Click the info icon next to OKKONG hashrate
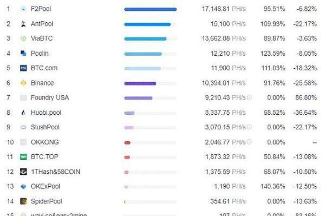The width and height of the screenshot is (325, 216). click(250, 142)
